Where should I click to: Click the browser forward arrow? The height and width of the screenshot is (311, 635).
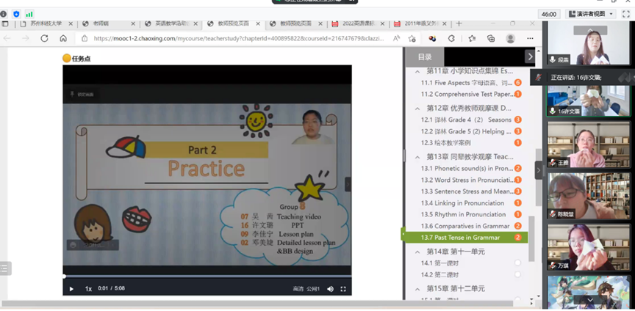pyautogui.click(x=26, y=38)
